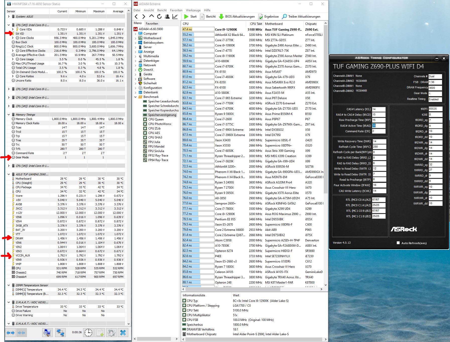450x342 pixels.
Task: Collapse DIMM Temperature Sensor group
Action: point(9,285)
